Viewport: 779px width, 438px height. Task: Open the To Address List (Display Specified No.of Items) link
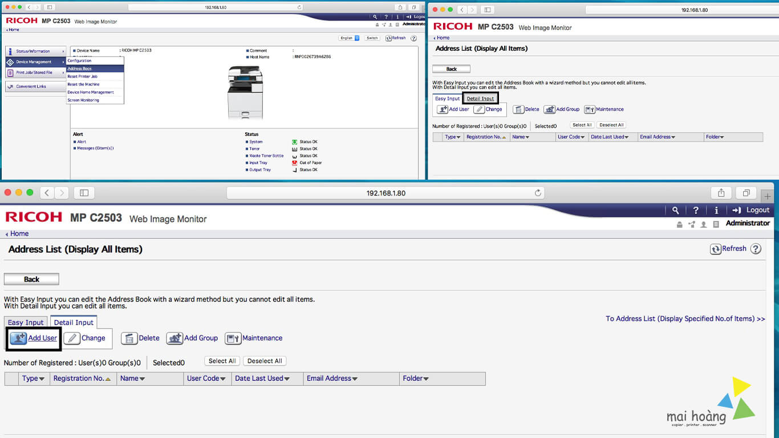click(685, 319)
